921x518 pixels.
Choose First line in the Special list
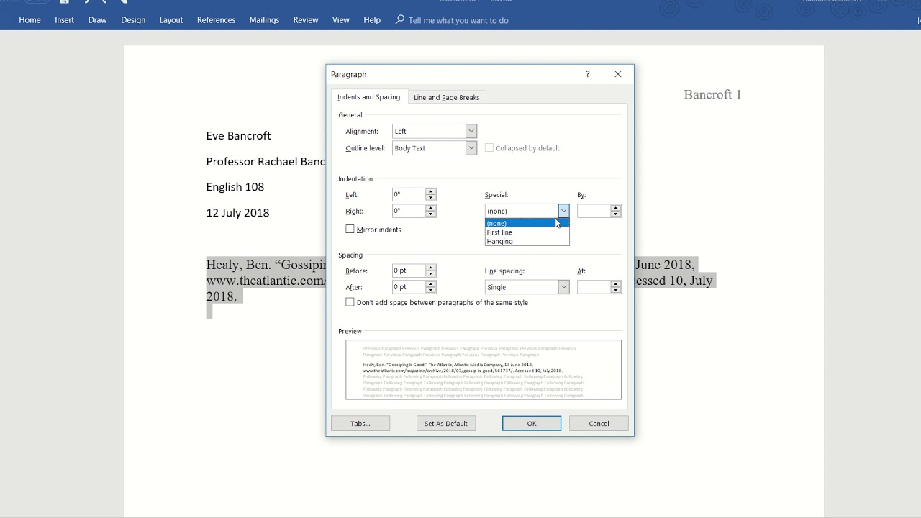point(527,232)
